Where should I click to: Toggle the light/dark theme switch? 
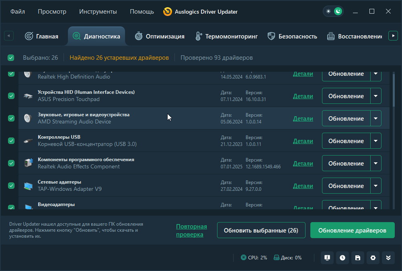coord(333,12)
